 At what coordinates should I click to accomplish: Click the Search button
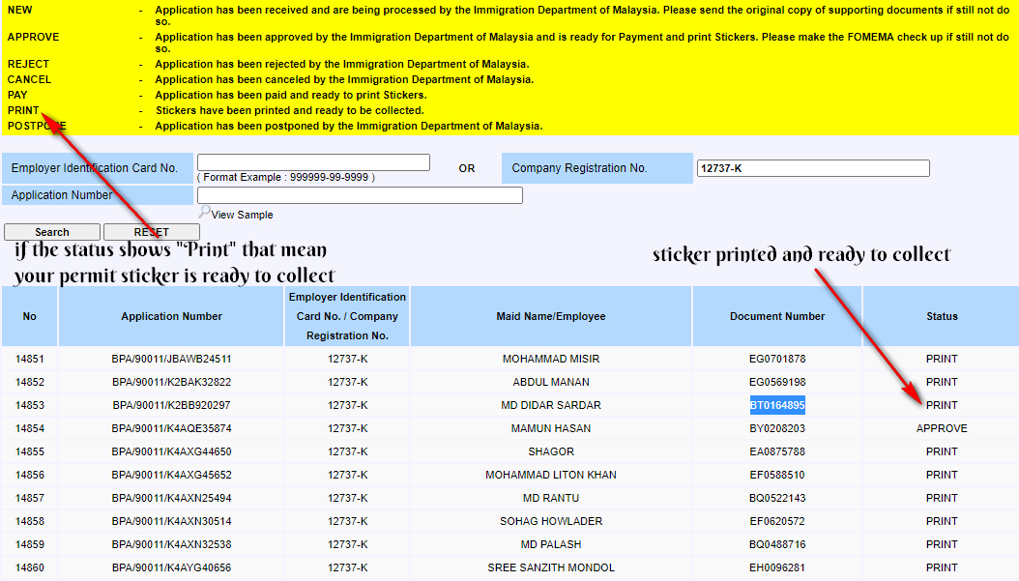click(51, 231)
